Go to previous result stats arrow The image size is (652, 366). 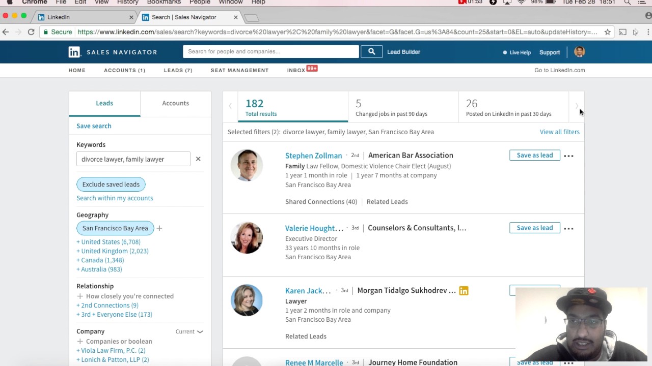coord(230,106)
